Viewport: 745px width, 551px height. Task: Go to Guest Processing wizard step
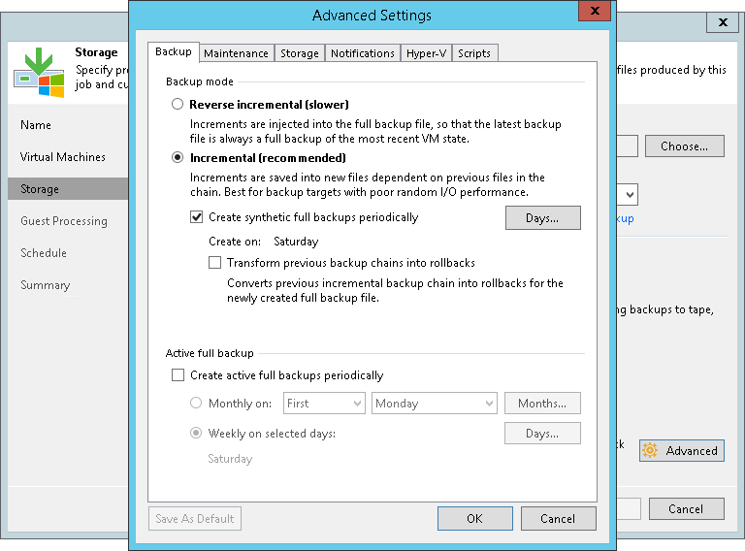64,221
